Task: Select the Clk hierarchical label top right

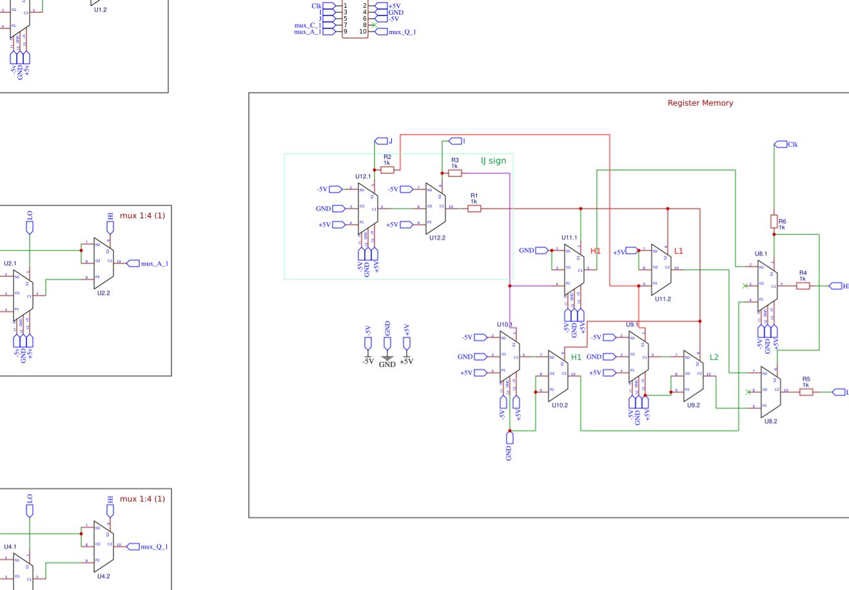Action: coord(782,144)
